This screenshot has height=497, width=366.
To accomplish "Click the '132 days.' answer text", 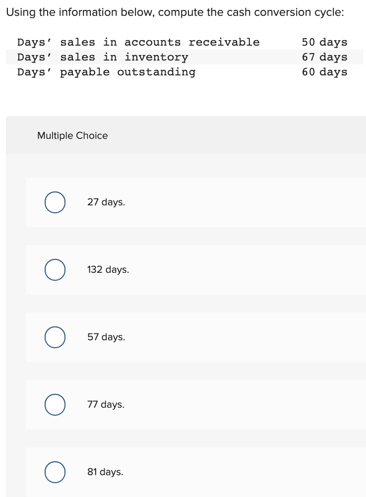I will [108, 270].
